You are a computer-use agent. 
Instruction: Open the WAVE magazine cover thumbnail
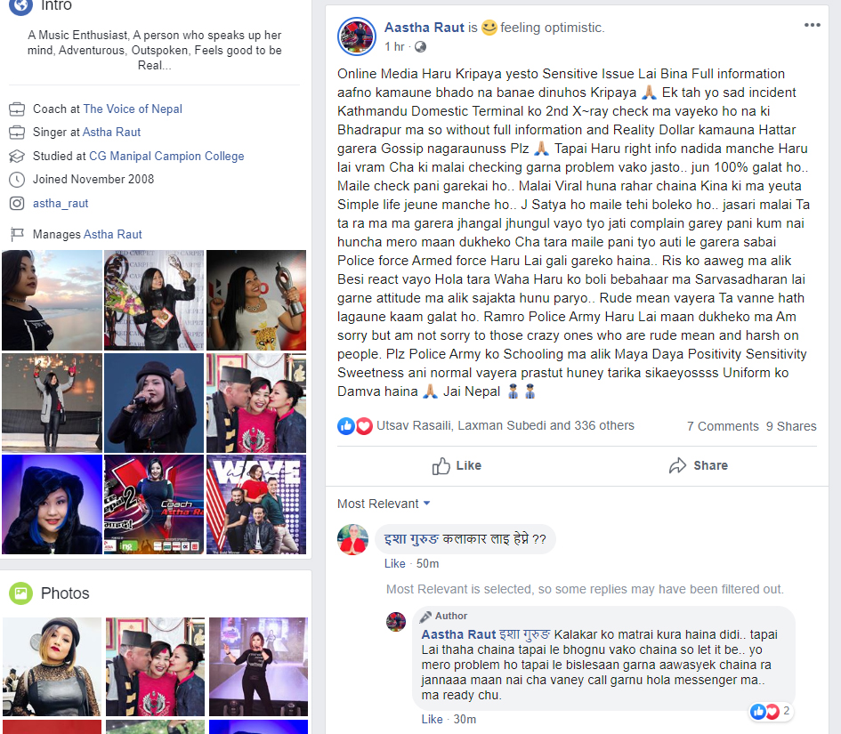pos(256,504)
